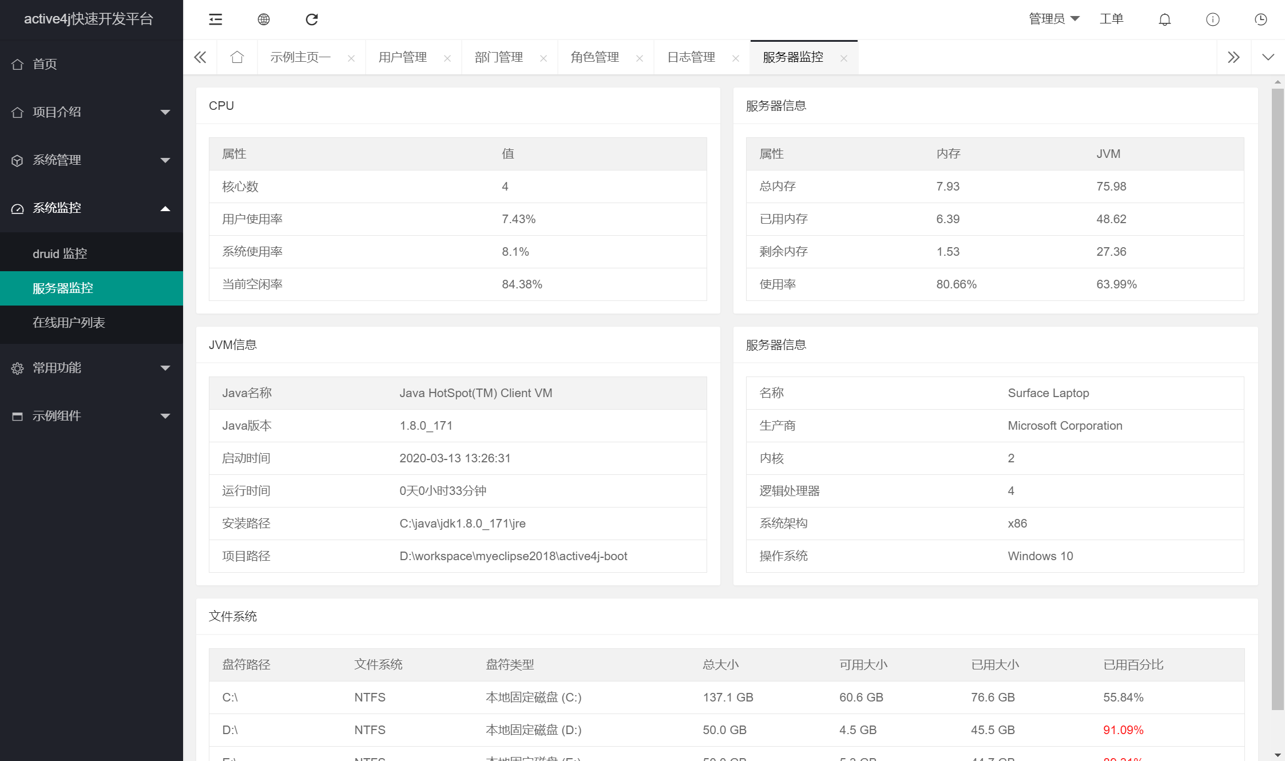The image size is (1285, 761).
Task: Click the Java HotSpot(TM) Client VM text
Action: click(475, 393)
